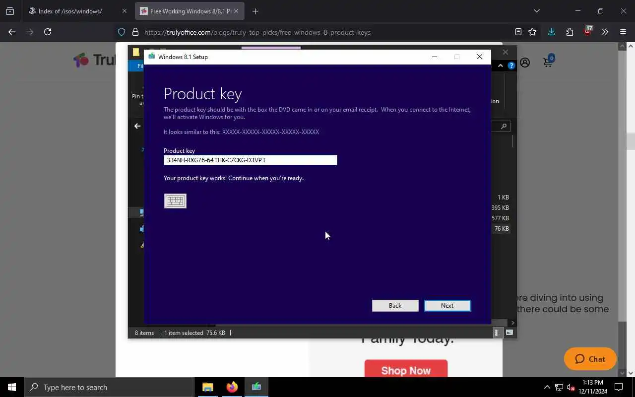Open Windows Start menu
The image size is (635, 397).
pyautogui.click(x=12, y=387)
